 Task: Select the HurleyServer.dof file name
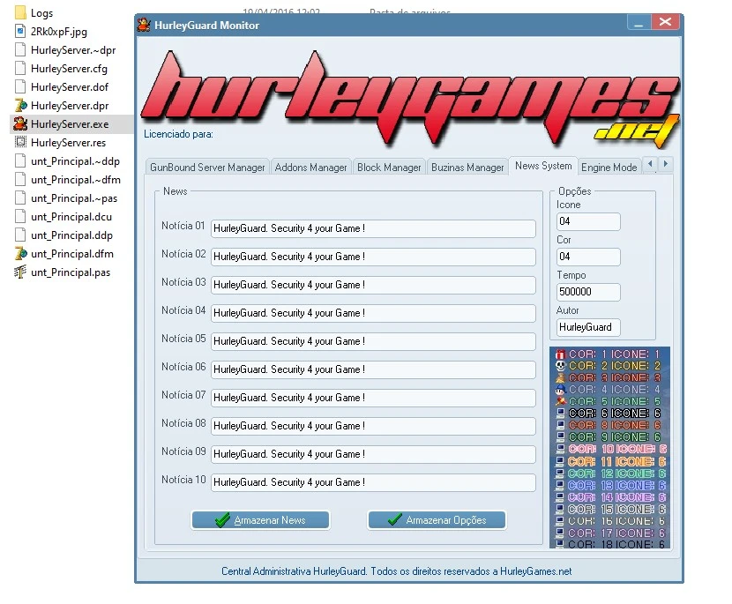(70, 87)
